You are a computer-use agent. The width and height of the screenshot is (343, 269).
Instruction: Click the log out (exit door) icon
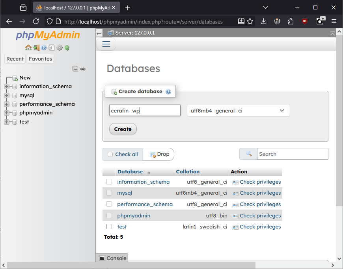36,48
